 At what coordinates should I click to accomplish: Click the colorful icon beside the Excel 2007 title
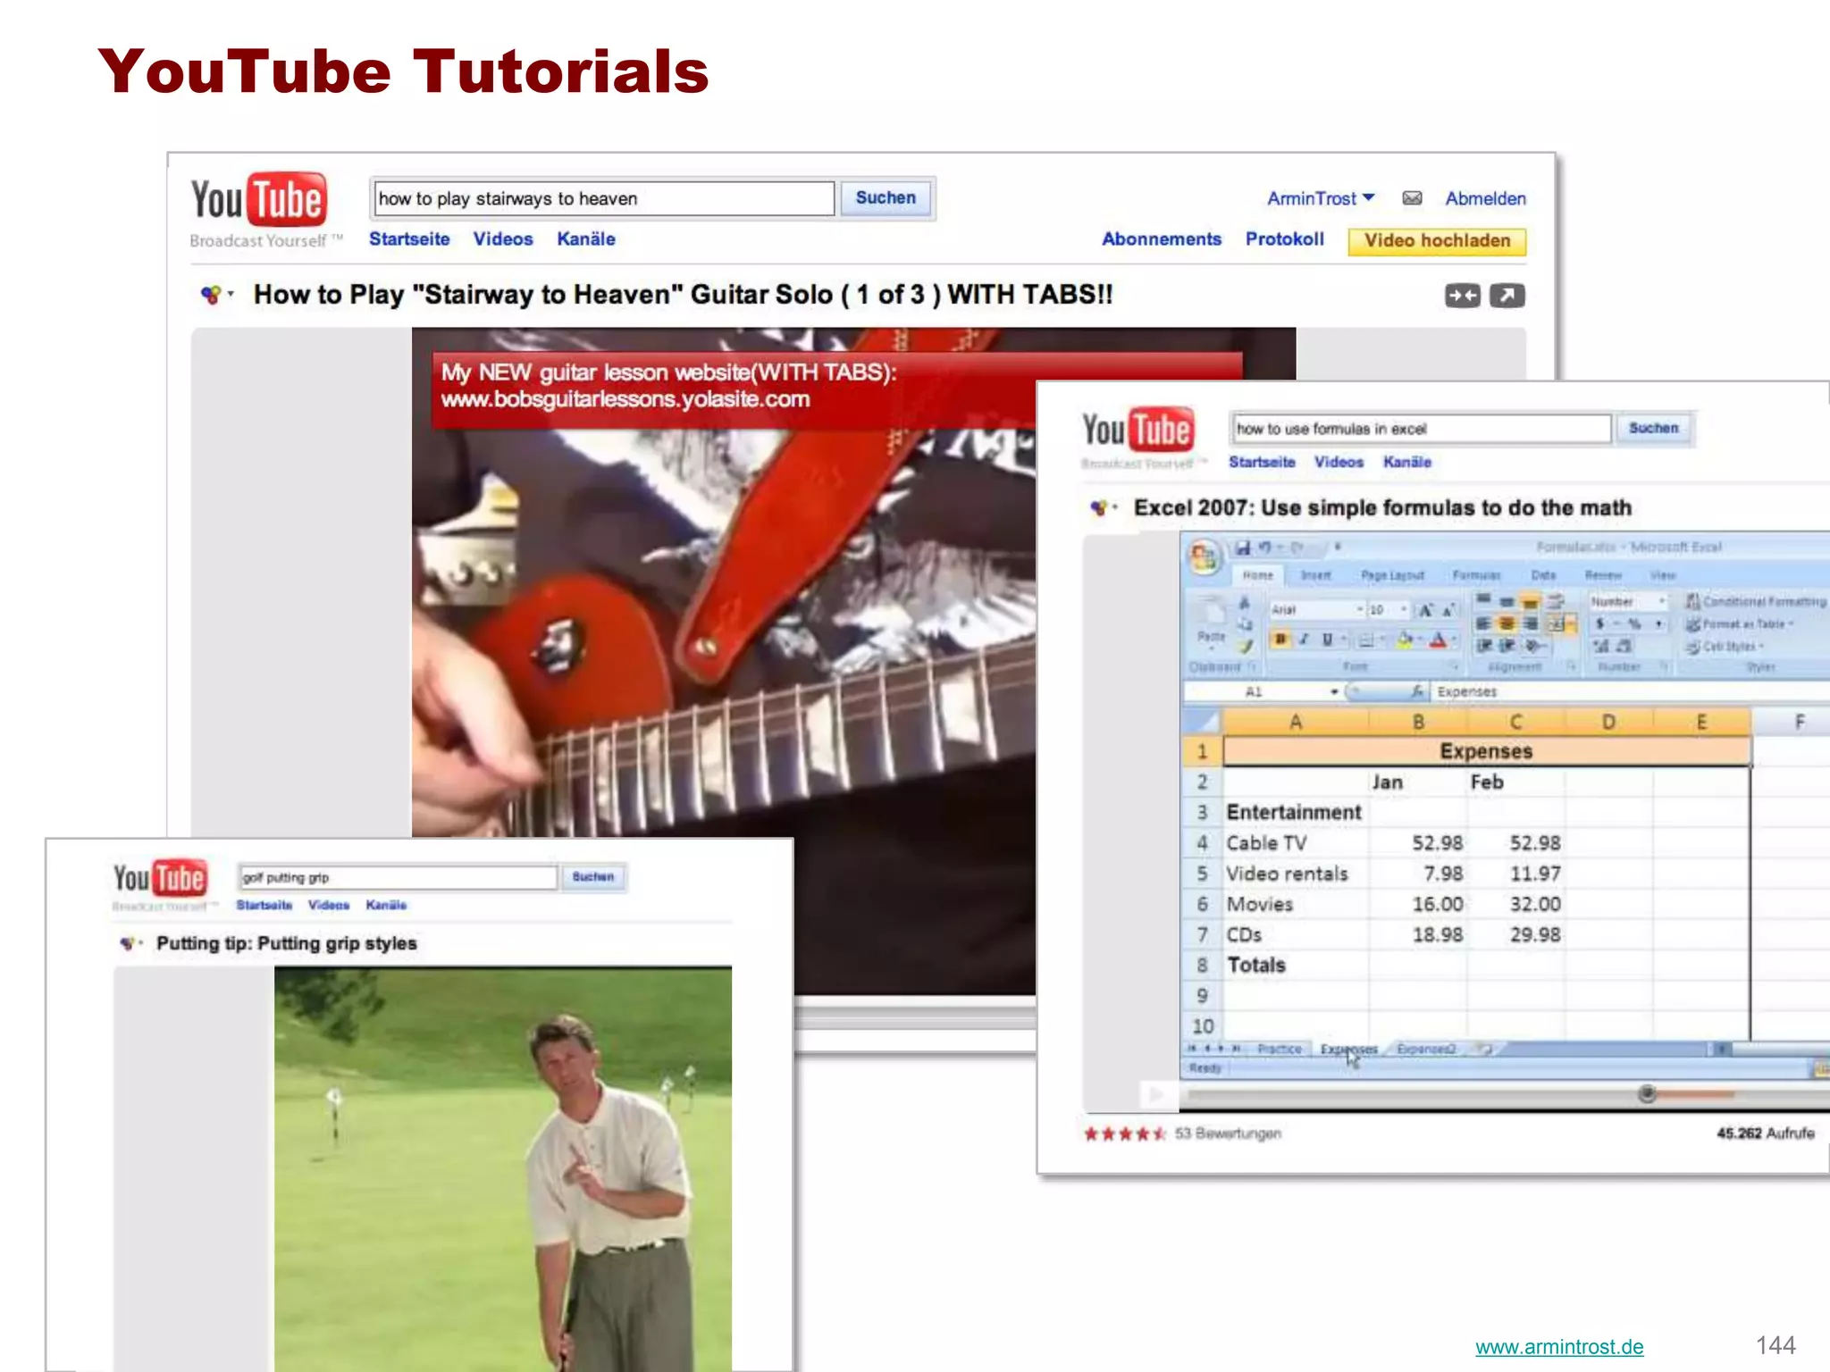(x=1099, y=507)
